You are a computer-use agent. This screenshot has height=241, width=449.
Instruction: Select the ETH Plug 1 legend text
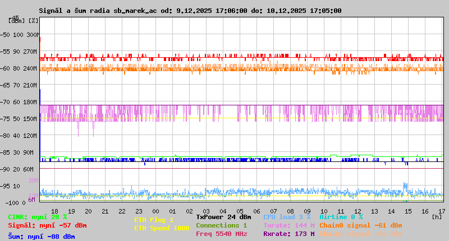coord(154,220)
